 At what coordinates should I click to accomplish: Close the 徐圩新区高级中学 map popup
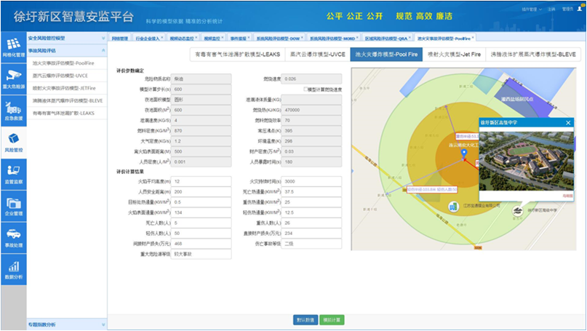pyautogui.click(x=568, y=123)
